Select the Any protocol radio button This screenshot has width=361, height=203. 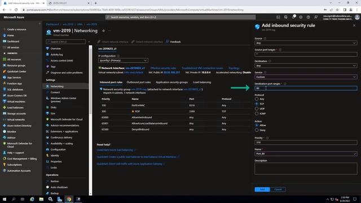257,99
